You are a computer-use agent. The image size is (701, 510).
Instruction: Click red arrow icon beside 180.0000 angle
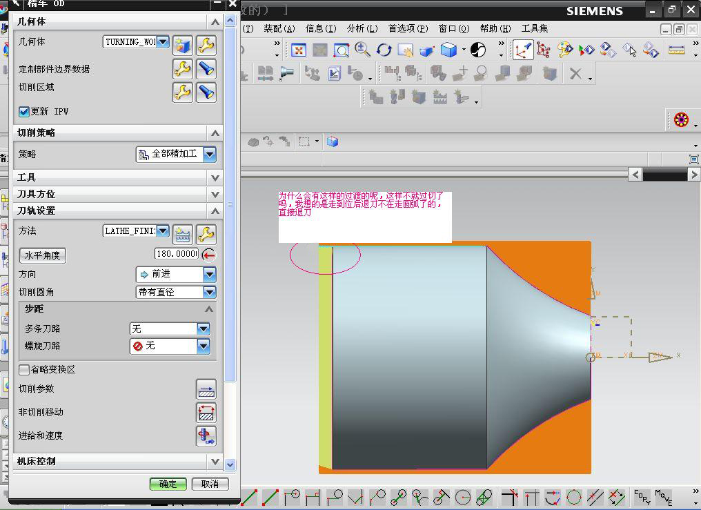tap(209, 255)
